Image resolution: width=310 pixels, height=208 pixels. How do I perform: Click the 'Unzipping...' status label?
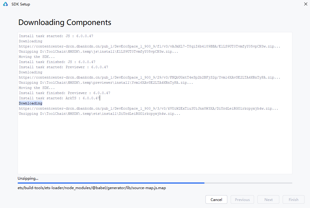pos(28,178)
